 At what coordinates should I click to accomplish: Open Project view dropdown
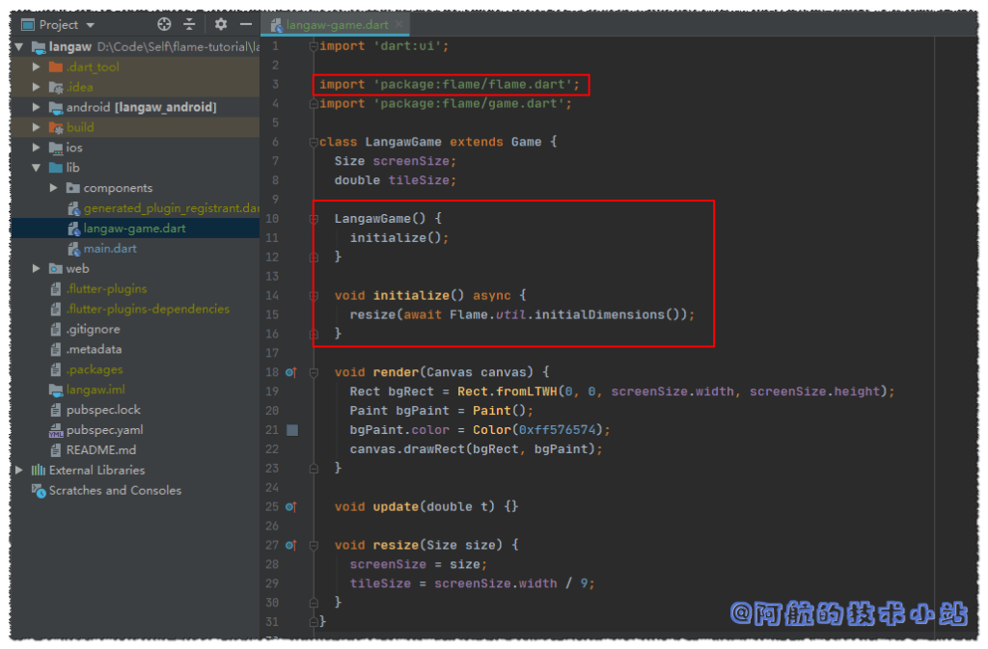[91, 25]
